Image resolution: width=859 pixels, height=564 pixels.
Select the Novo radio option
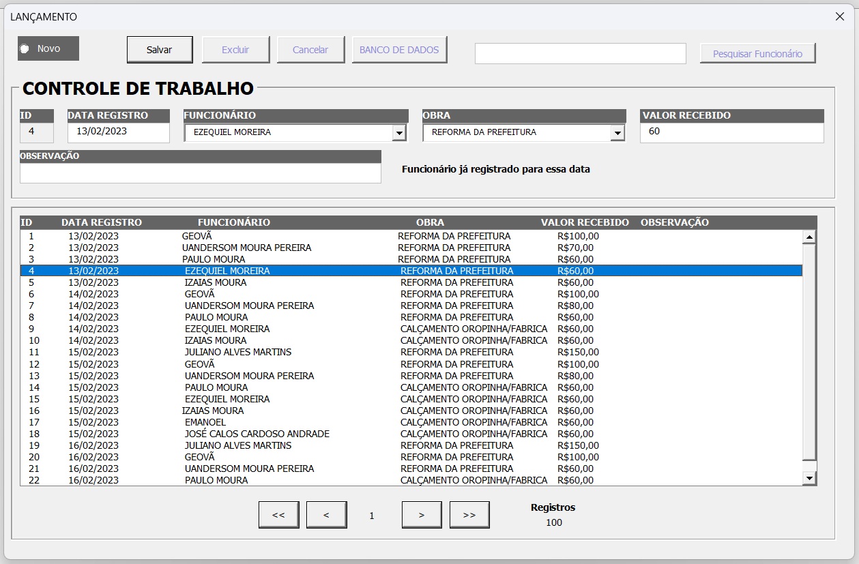pyautogui.click(x=48, y=48)
